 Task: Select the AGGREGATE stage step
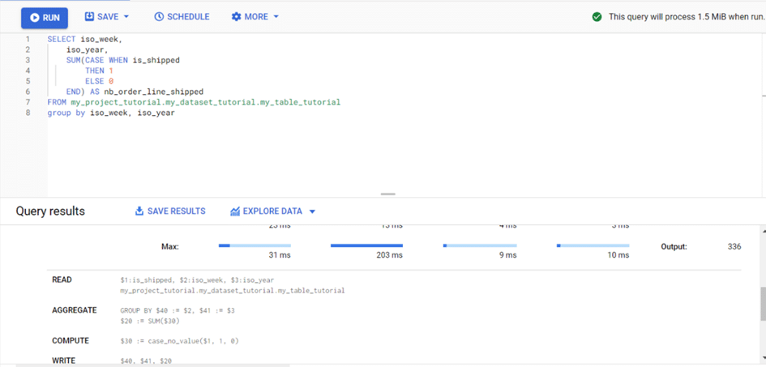click(x=74, y=310)
